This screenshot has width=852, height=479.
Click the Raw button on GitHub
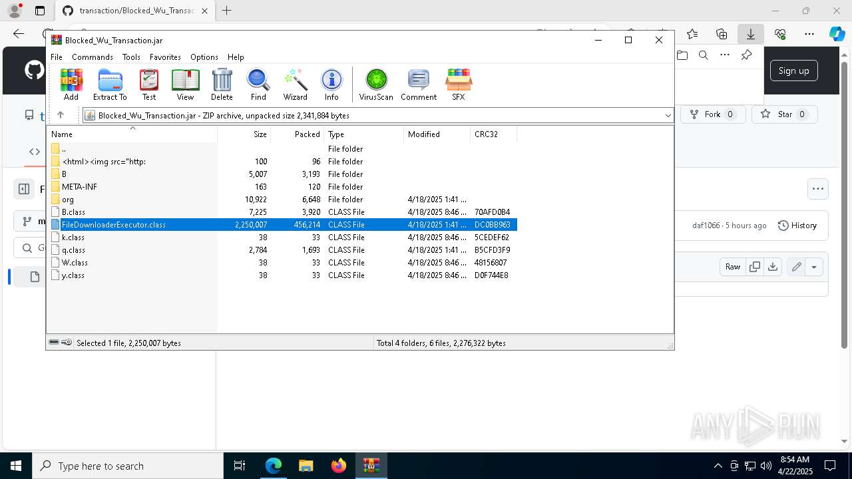coord(733,267)
